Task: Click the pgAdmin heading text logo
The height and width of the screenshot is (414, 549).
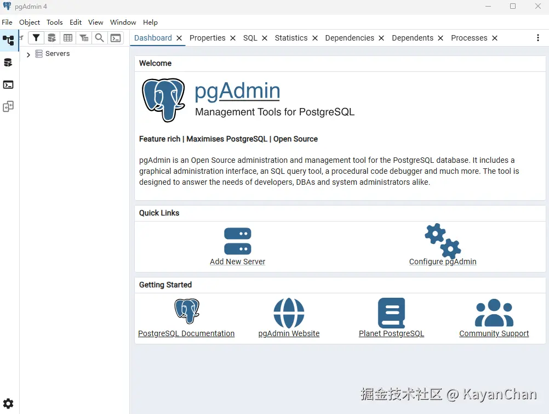Action: click(237, 91)
